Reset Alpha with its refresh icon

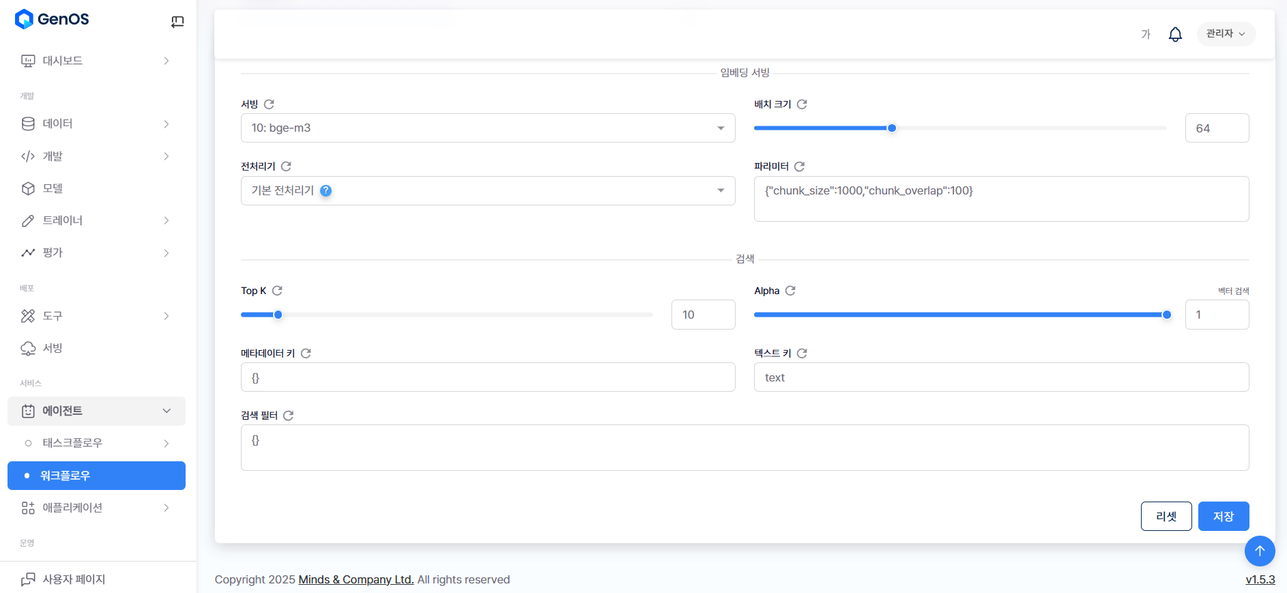pos(790,291)
